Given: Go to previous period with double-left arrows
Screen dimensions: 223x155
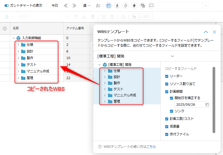Looking at the screenshot, I should pos(66,6).
